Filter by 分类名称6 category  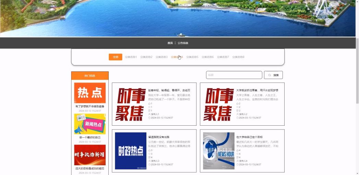pyautogui.click(x=208, y=57)
